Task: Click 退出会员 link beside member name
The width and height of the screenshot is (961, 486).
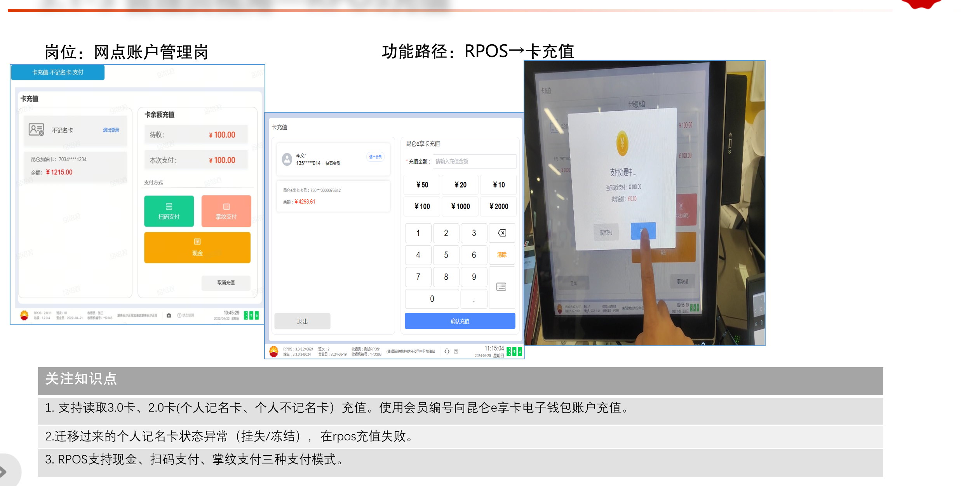Action: click(375, 157)
